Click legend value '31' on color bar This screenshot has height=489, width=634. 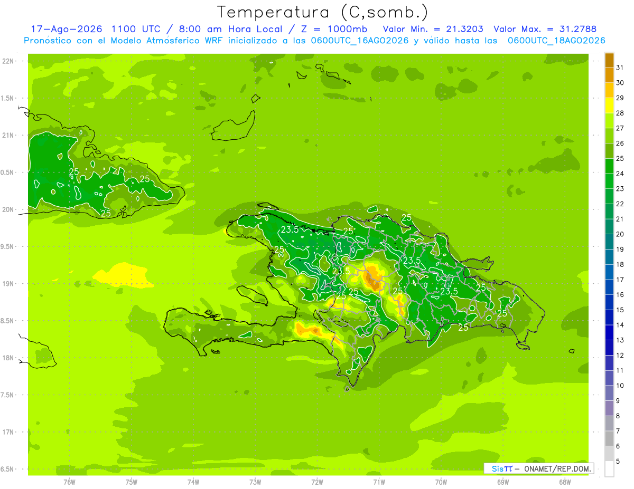620,68
